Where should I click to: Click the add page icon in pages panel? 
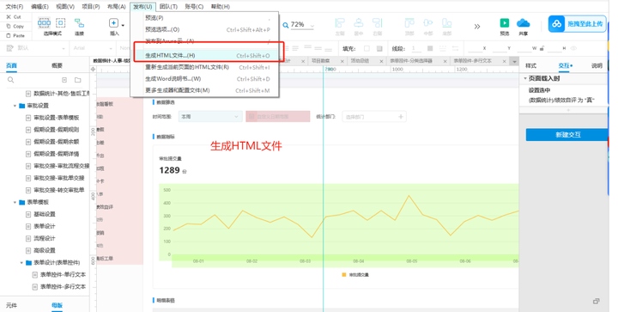64,80
